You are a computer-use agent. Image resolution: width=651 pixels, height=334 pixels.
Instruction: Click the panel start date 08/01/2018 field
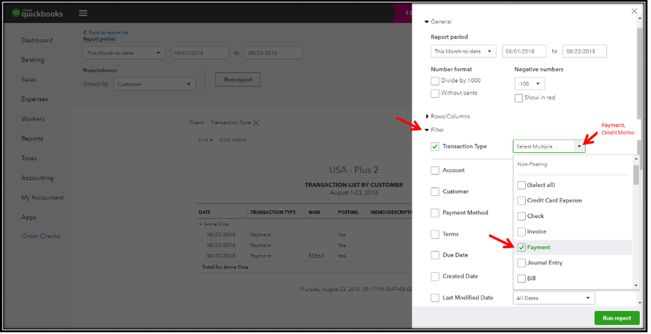(524, 51)
